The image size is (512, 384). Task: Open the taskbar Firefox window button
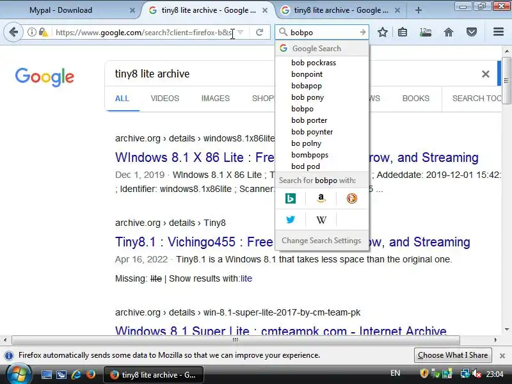tap(154, 375)
